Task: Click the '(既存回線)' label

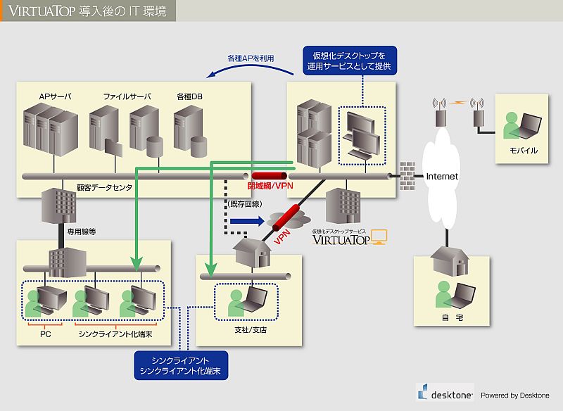Action: (245, 204)
